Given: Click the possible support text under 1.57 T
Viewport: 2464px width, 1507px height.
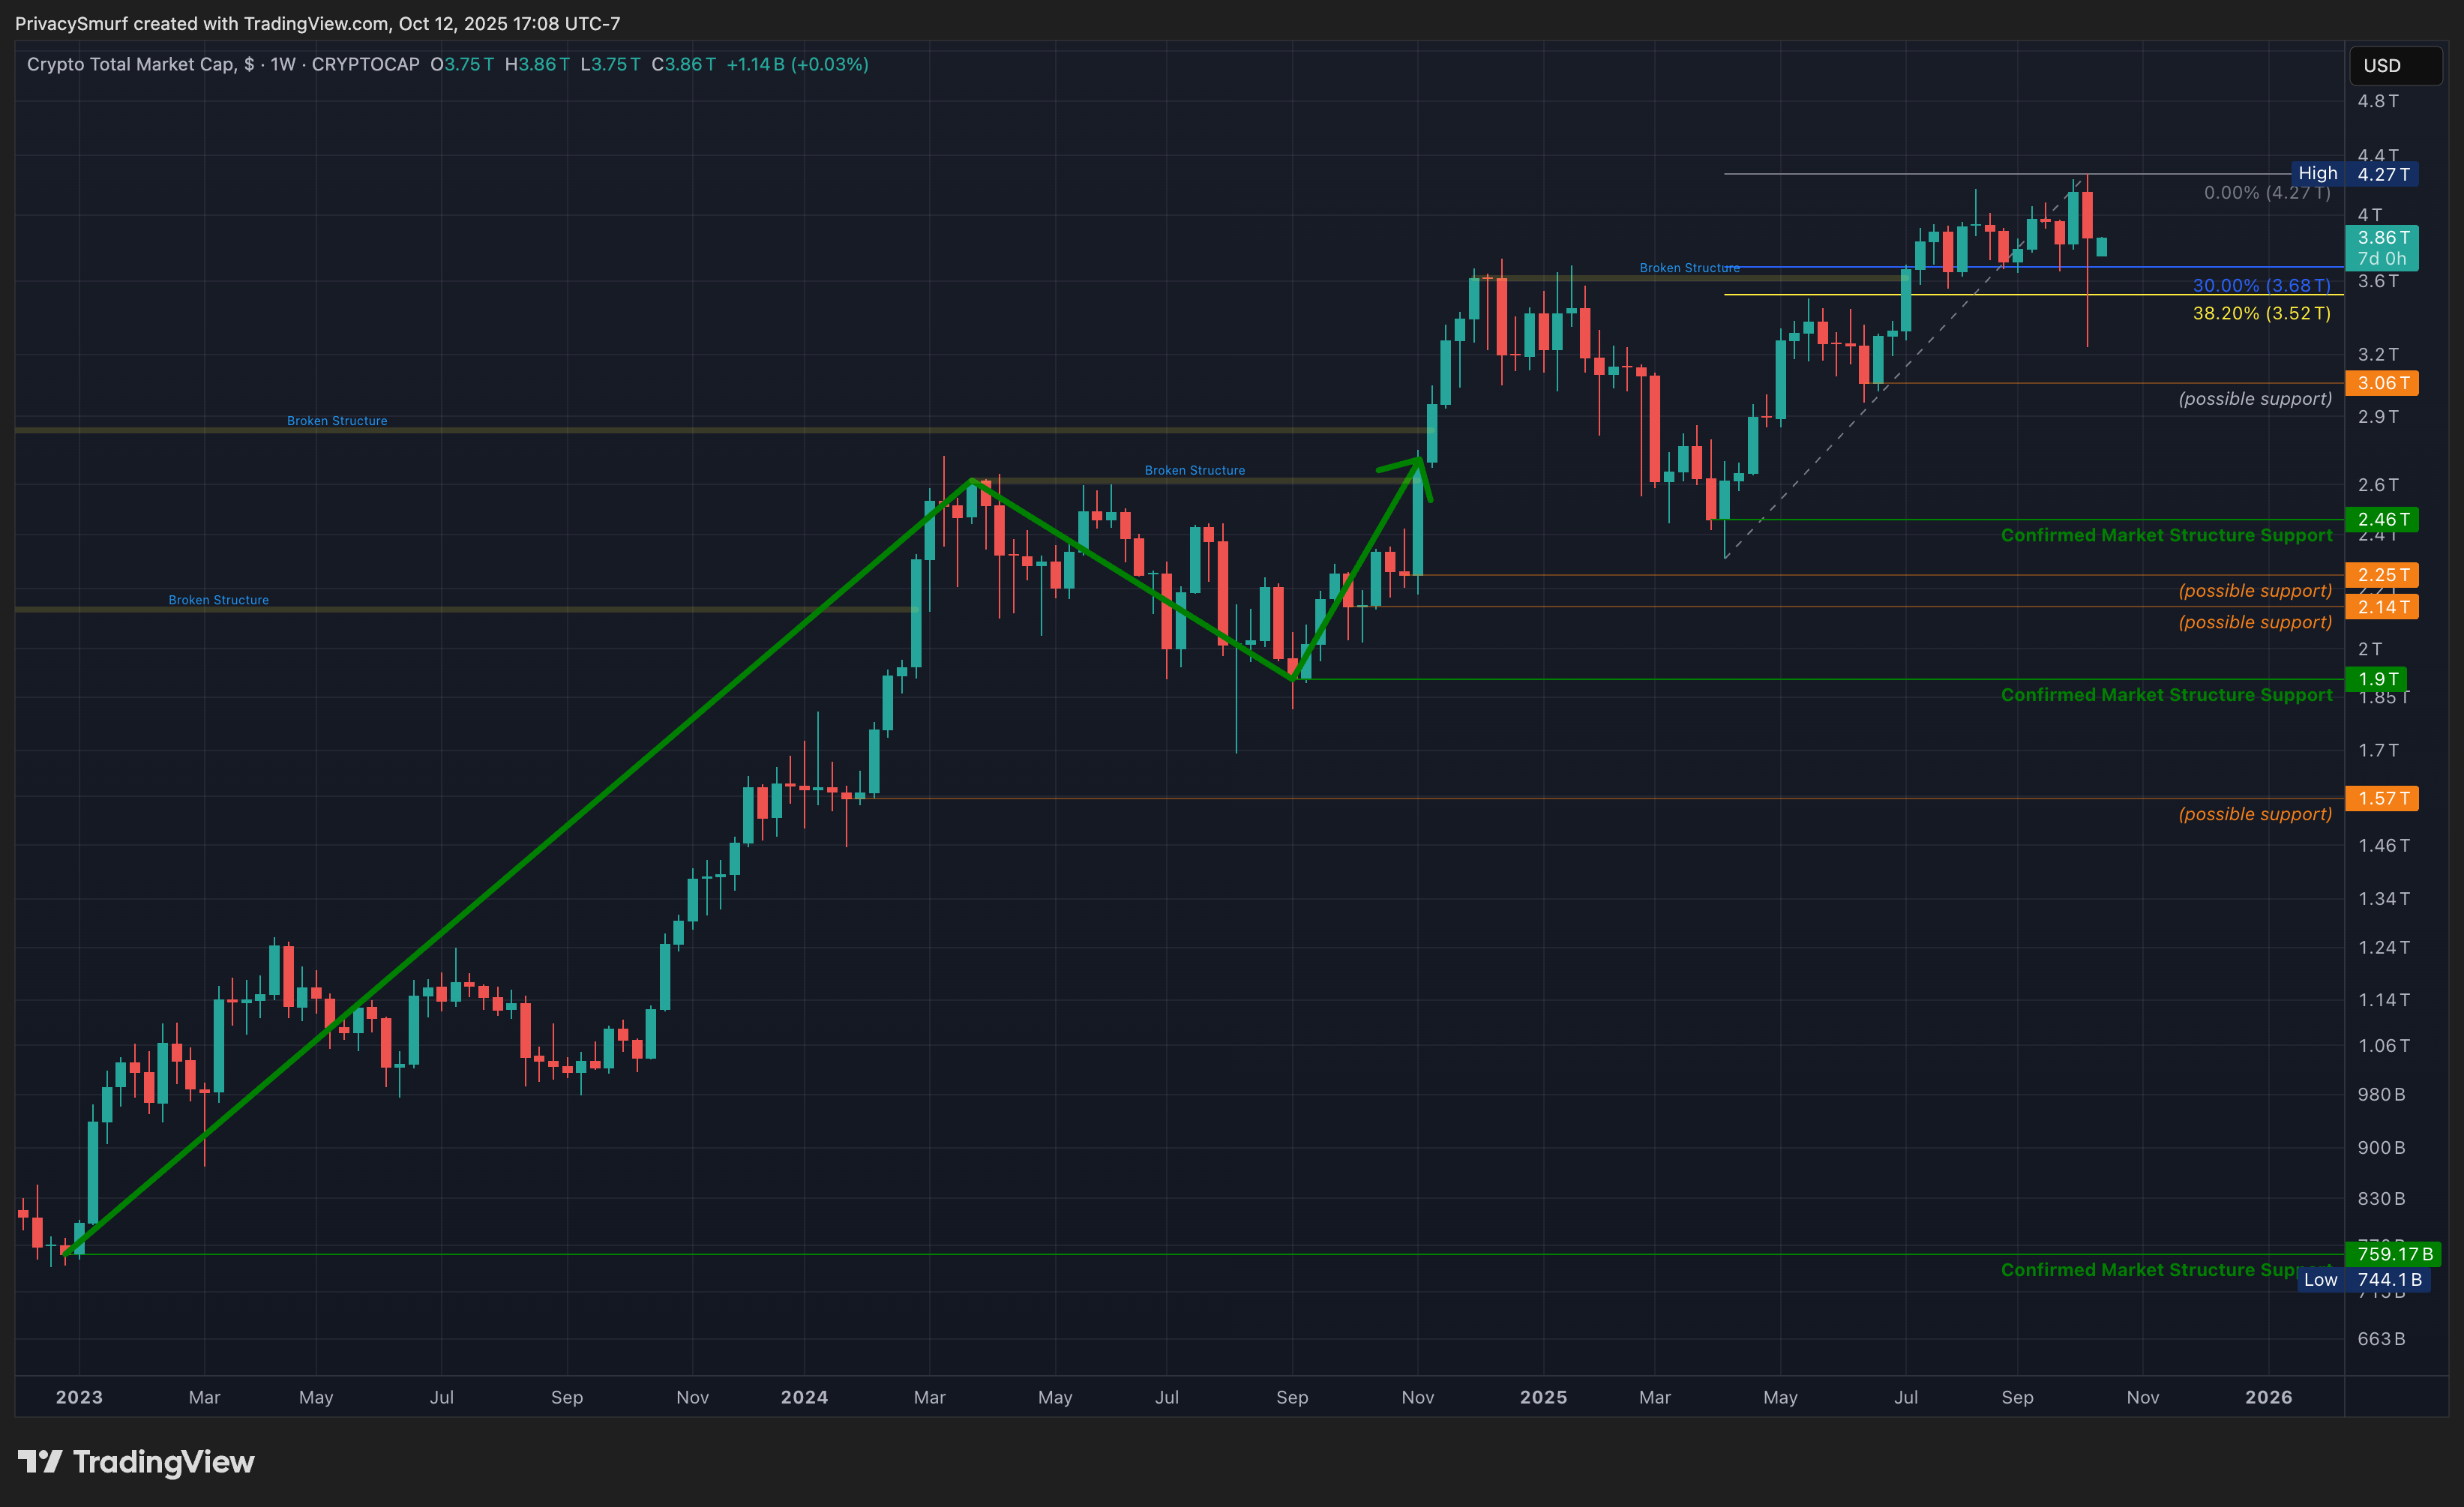Looking at the screenshot, I should click(2255, 814).
